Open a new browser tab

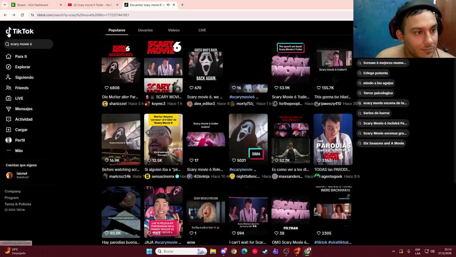click(x=182, y=5)
